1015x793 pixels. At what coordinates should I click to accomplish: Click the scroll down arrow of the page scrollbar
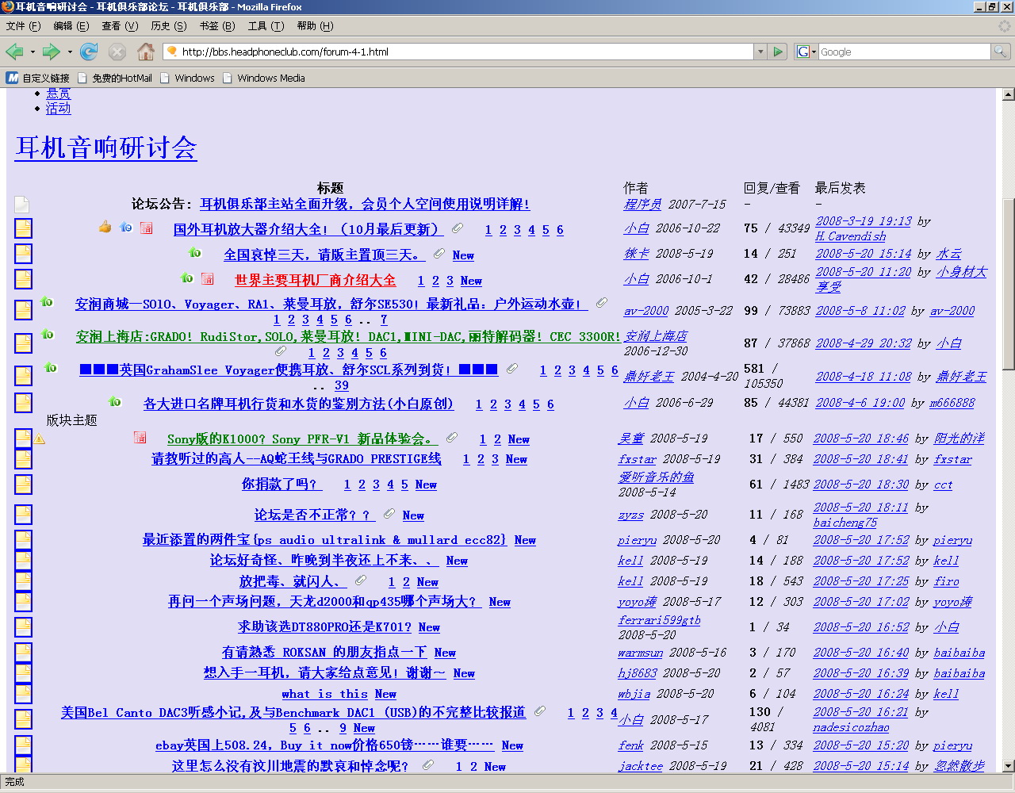tap(1008, 766)
